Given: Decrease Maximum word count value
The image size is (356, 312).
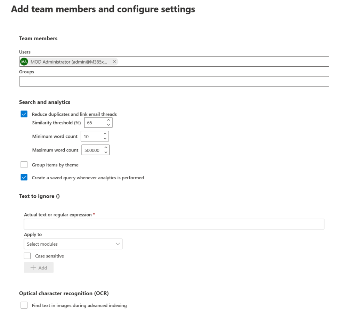Looking at the screenshot, I should point(106,153).
